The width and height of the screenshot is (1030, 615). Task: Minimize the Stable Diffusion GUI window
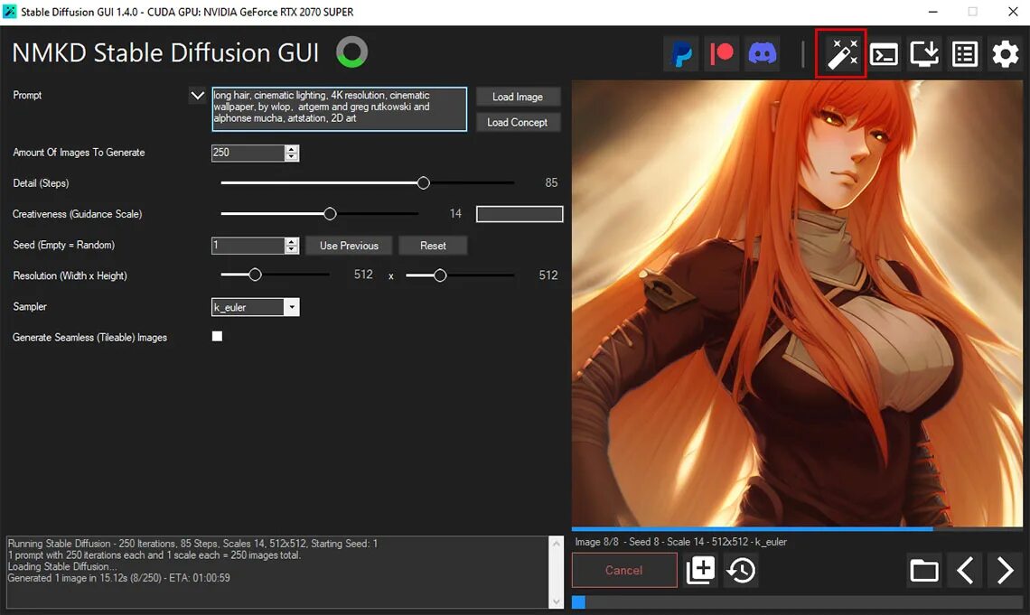click(932, 12)
